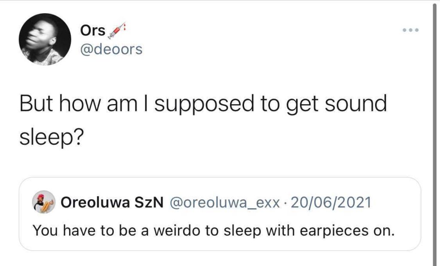The width and height of the screenshot is (440, 266).
Task: Click the word "But" starting the tweet
Action: 35,104
